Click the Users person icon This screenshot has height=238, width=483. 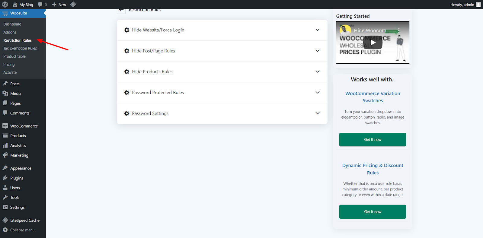(x=5, y=188)
